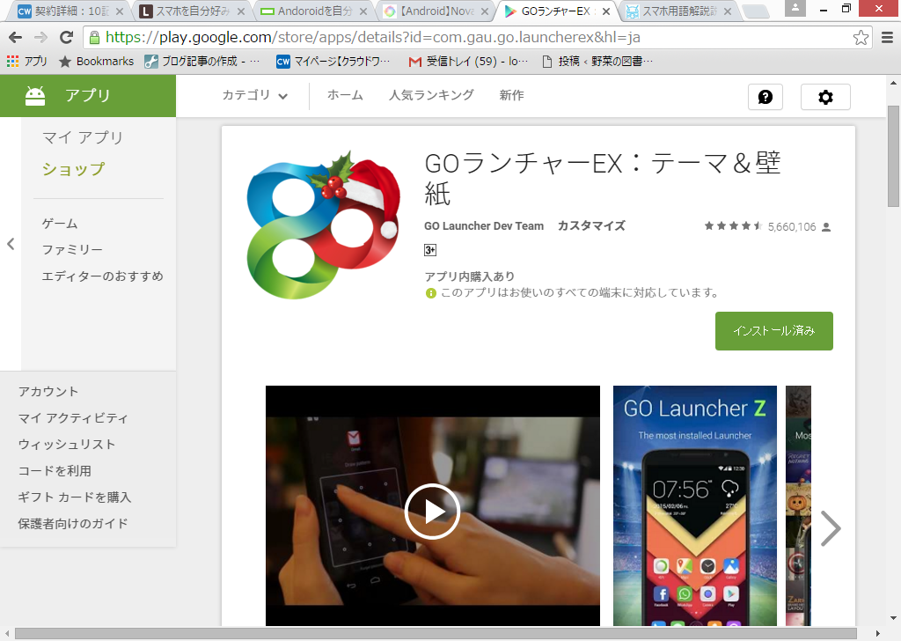Click the scrollbar down arrow
The image size is (901, 641).
point(893,619)
